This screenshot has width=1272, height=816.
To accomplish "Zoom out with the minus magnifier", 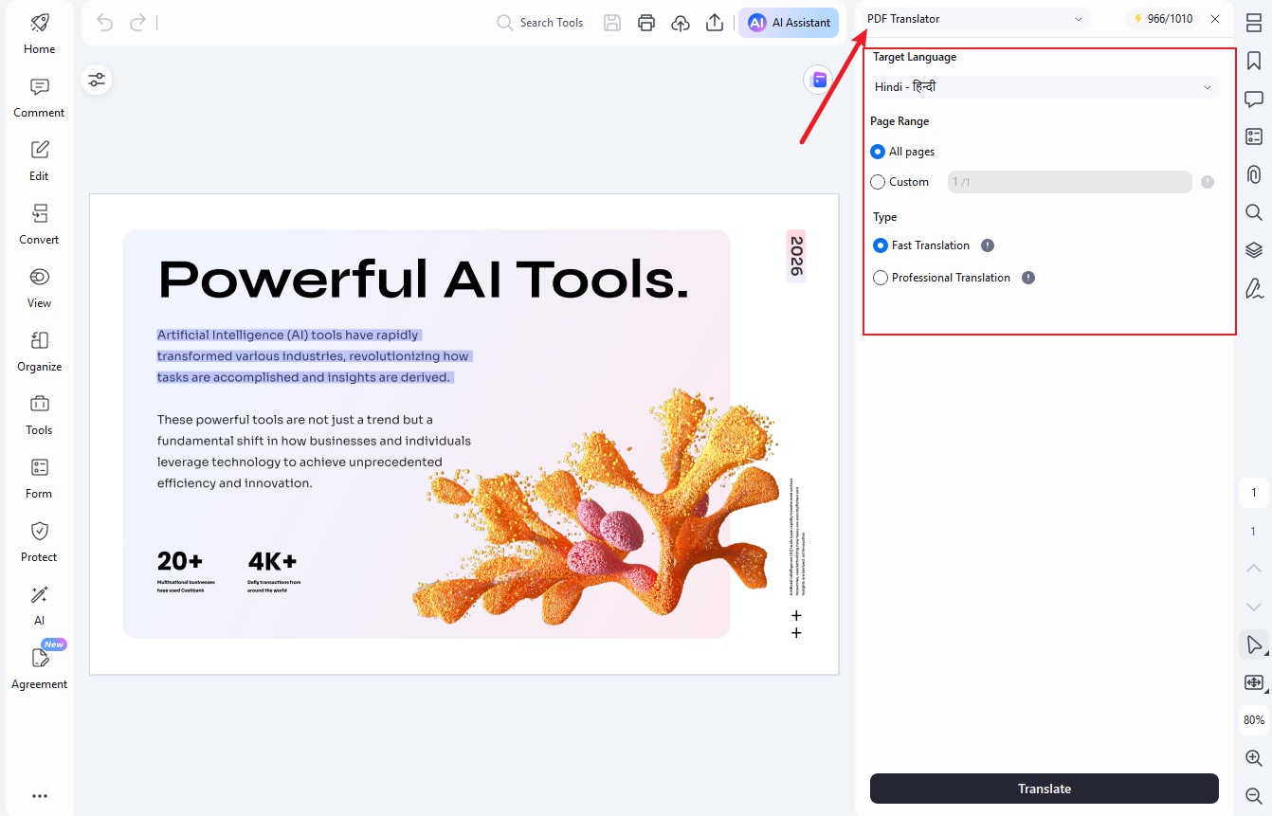I will (1254, 796).
